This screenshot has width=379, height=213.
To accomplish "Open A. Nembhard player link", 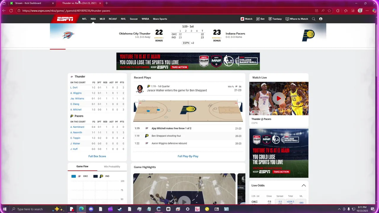I will 77,127.
